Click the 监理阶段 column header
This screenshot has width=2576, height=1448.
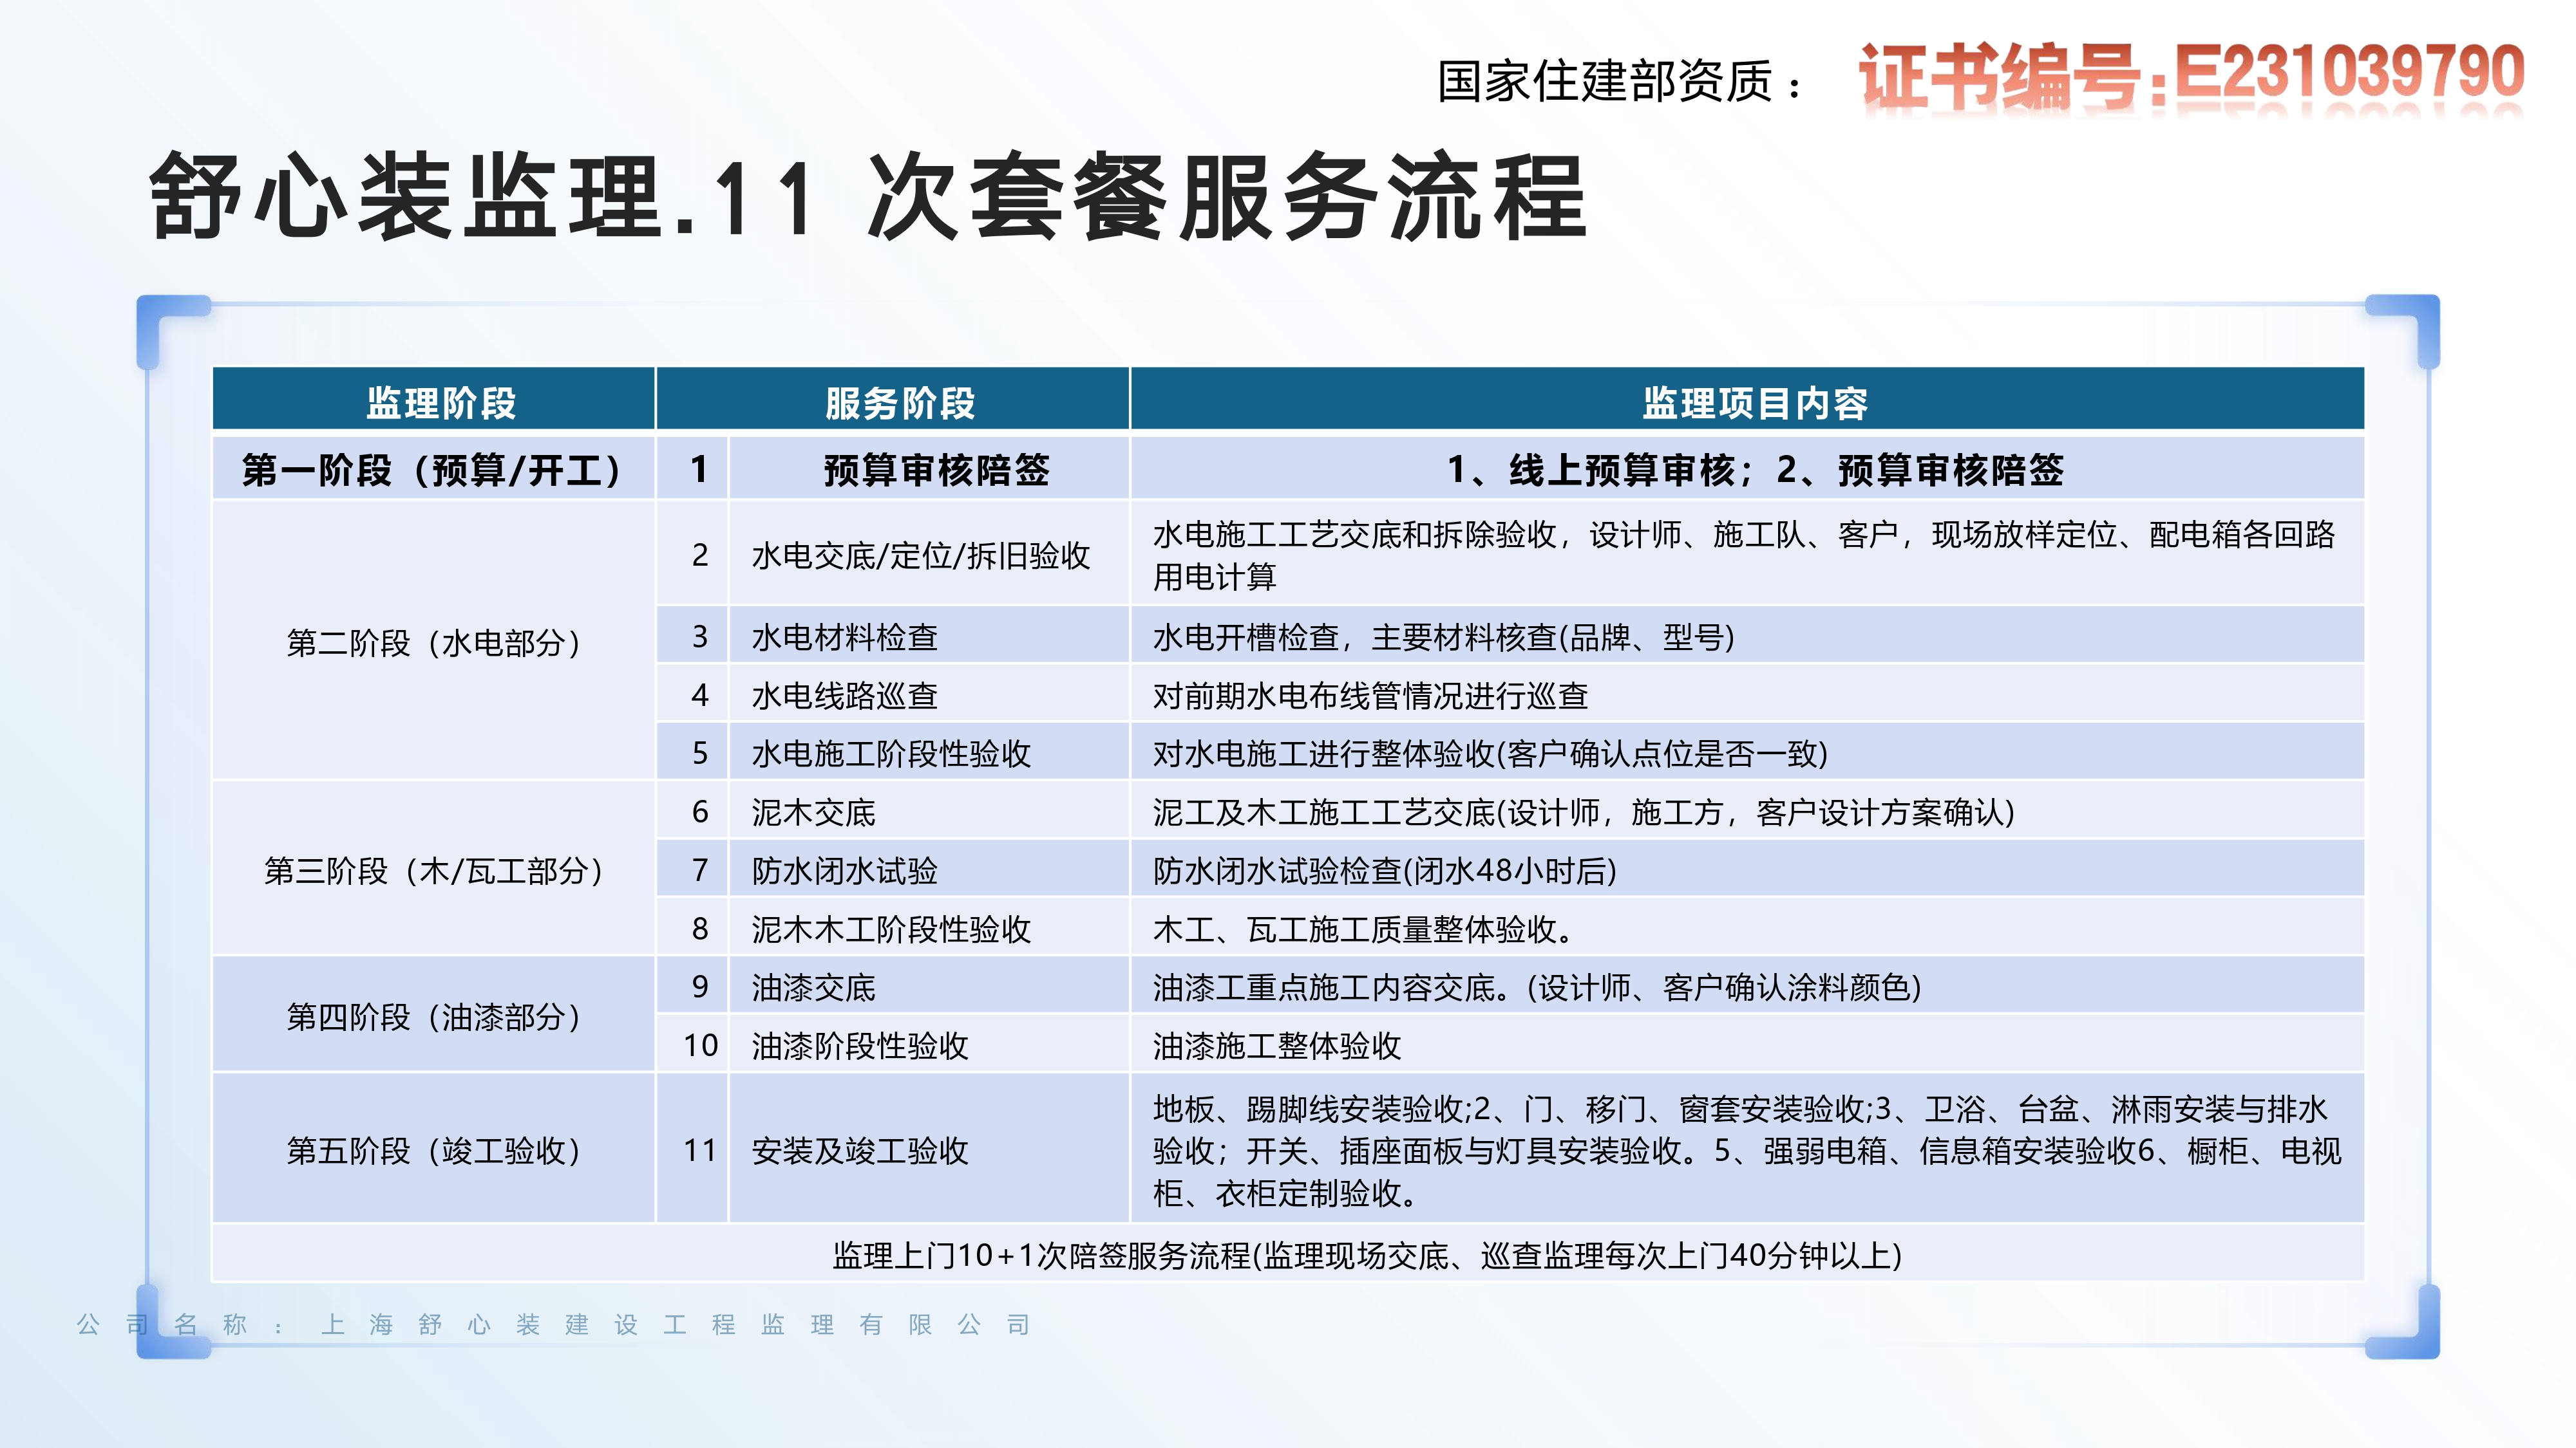(x=440, y=403)
